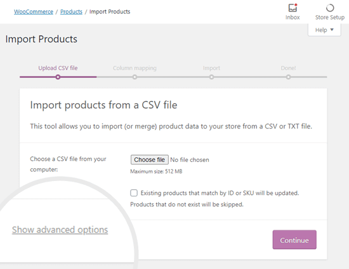Click the purple Continue button
This screenshot has width=349, height=269.
(x=294, y=240)
